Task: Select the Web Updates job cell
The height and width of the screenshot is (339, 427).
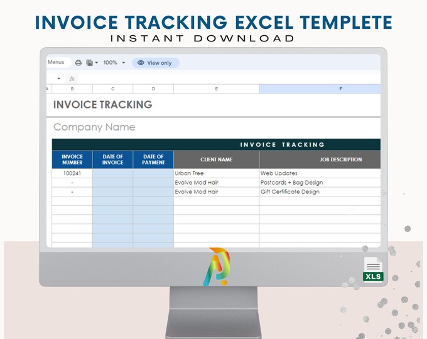Action: 320,173
